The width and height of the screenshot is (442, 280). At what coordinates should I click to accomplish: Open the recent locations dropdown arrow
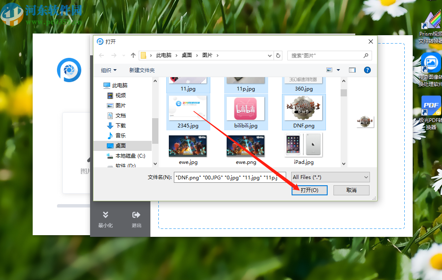(x=124, y=56)
